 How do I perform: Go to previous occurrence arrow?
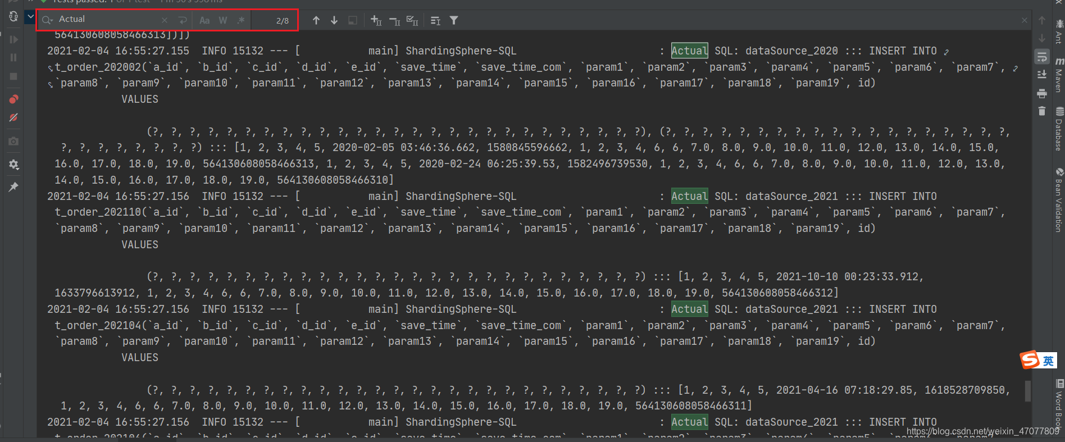click(x=316, y=20)
